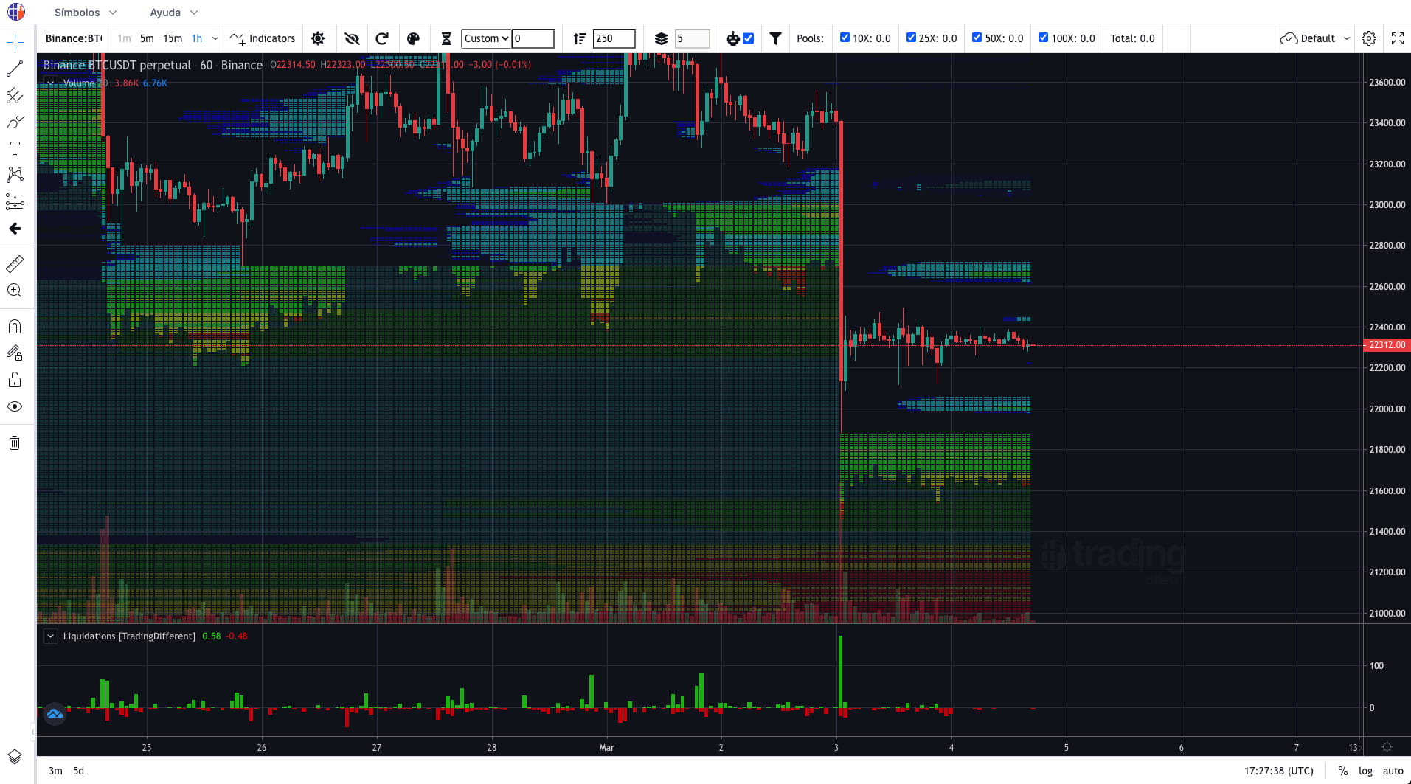Click the blue TradingView chart logo badge
This screenshot has width=1411, height=784.
(55, 714)
